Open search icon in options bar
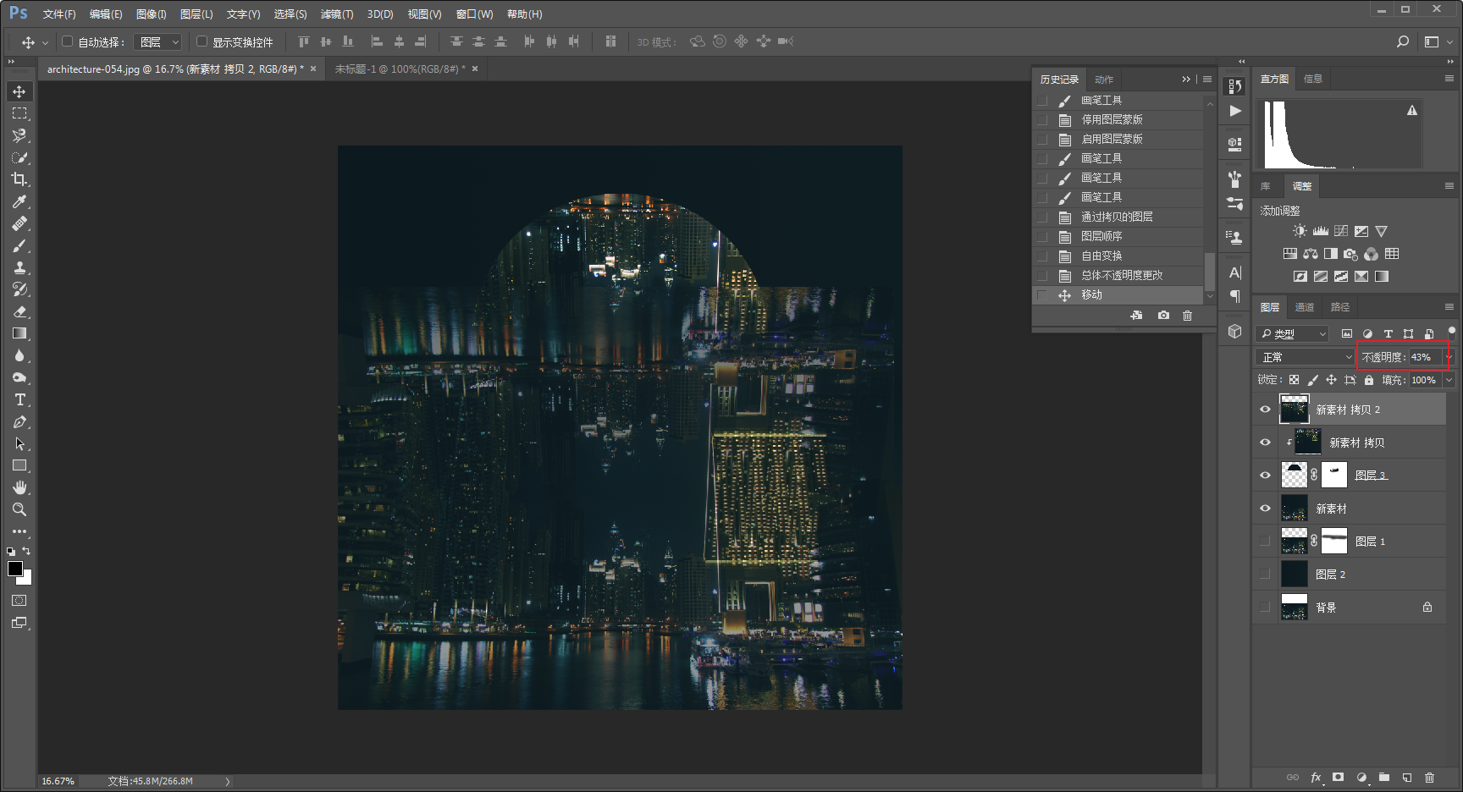Image resolution: width=1463 pixels, height=792 pixels. click(x=1403, y=41)
